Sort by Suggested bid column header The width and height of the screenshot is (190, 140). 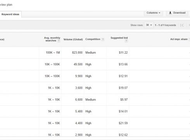119,38
